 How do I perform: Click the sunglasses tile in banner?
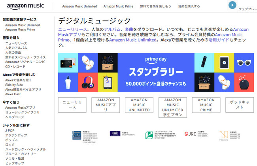coord(244,63)
